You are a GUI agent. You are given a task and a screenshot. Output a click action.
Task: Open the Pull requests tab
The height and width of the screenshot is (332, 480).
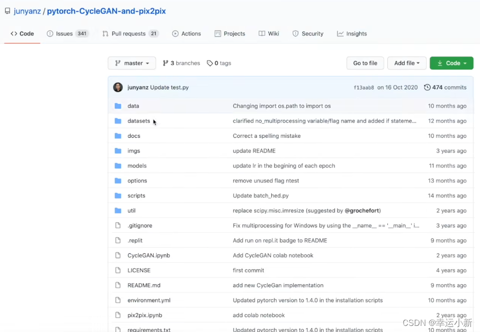130,34
